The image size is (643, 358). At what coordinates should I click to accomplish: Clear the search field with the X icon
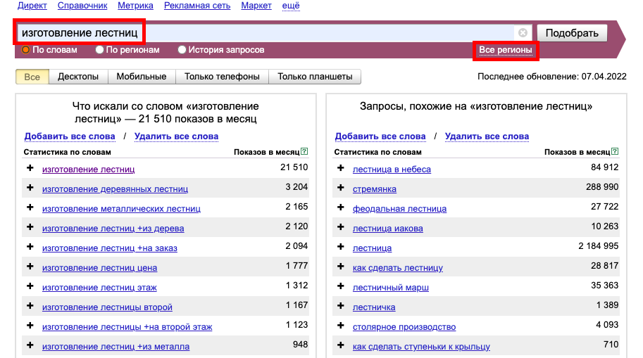[523, 33]
